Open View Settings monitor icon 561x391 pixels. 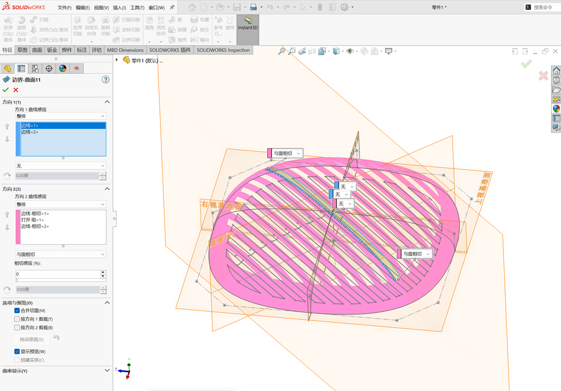pyautogui.click(x=388, y=51)
